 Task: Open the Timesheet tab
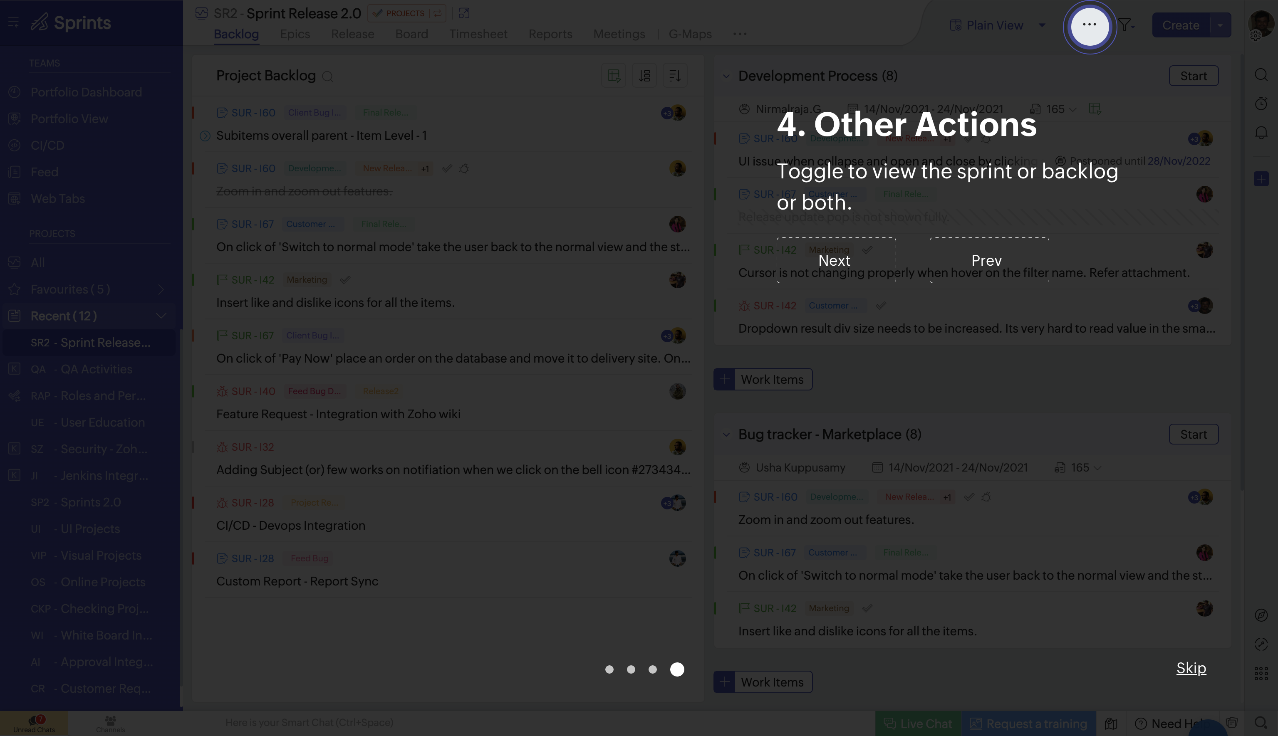[x=478, y=34]
